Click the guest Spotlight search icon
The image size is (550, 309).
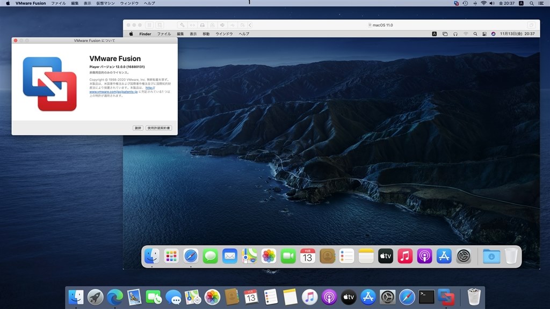[x=475, y=34]
